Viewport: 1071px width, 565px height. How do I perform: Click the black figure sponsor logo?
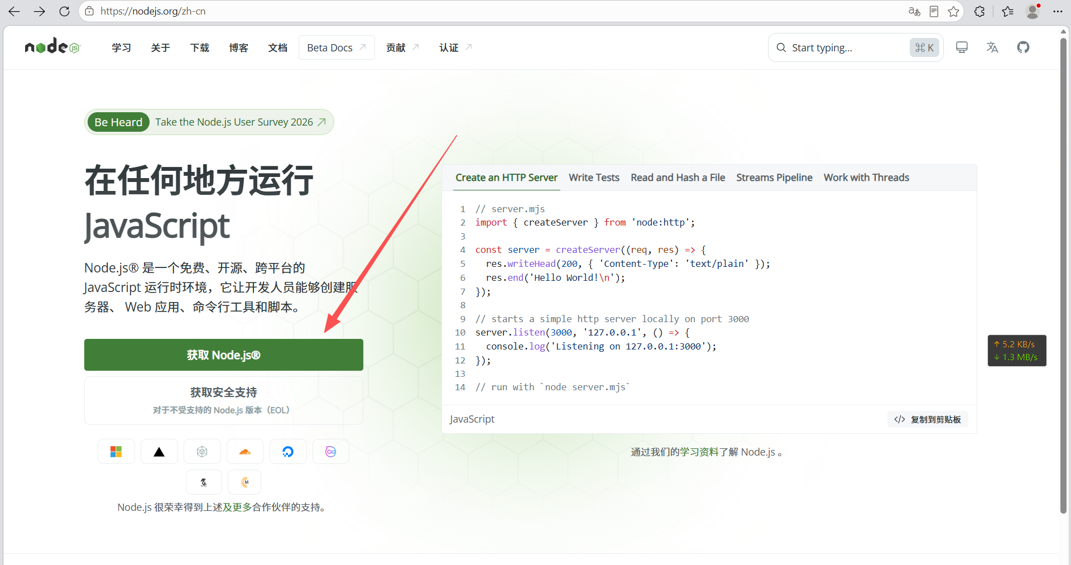pyautogui.click(x=204, y=482)
